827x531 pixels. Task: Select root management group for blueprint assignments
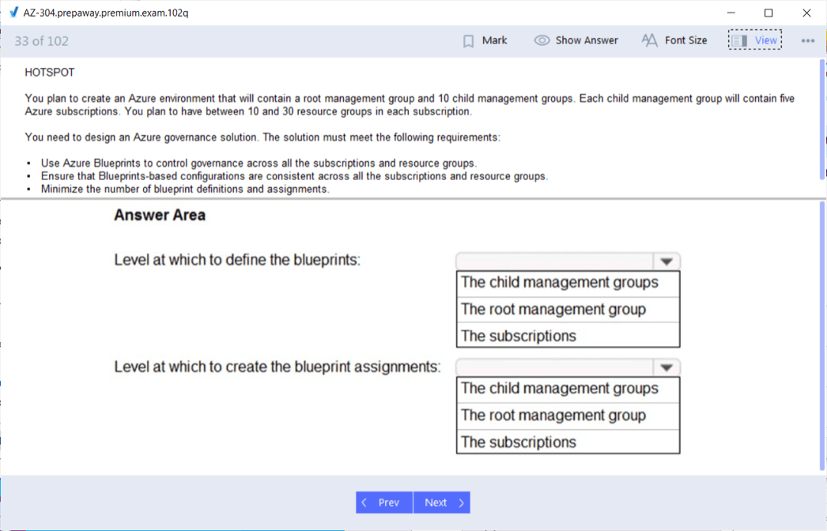coord(568,416)
